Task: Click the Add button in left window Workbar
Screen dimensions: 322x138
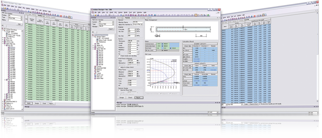Action: pyautogui.click(x=19, y=24)
